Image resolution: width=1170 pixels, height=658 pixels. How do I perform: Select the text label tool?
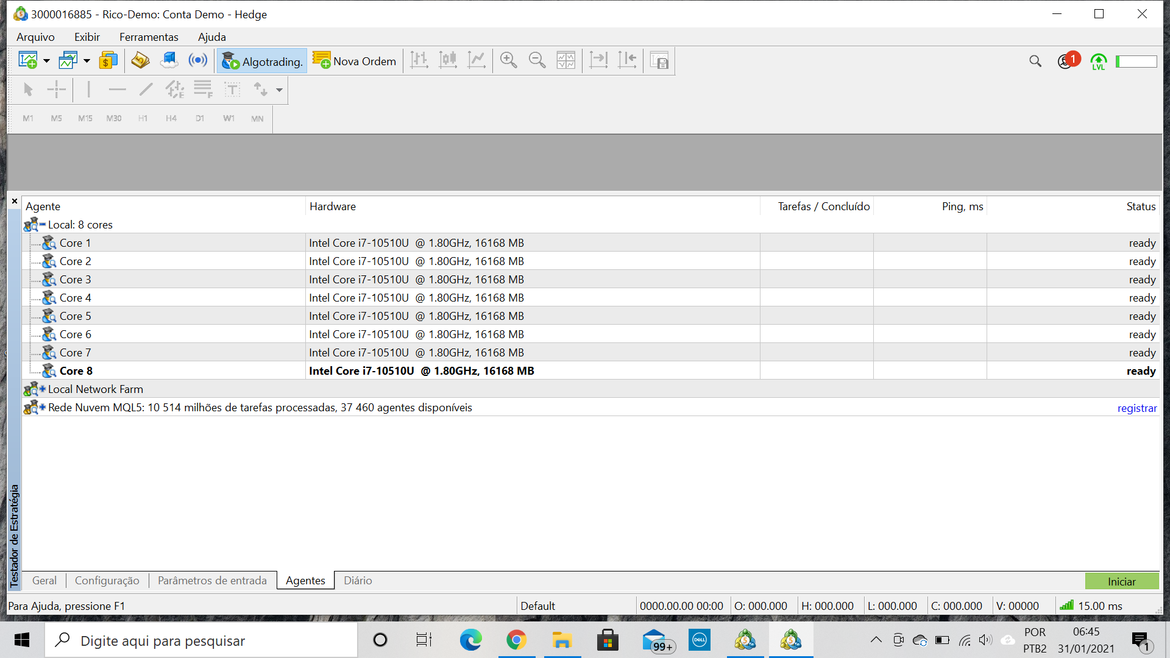[232, 90]
